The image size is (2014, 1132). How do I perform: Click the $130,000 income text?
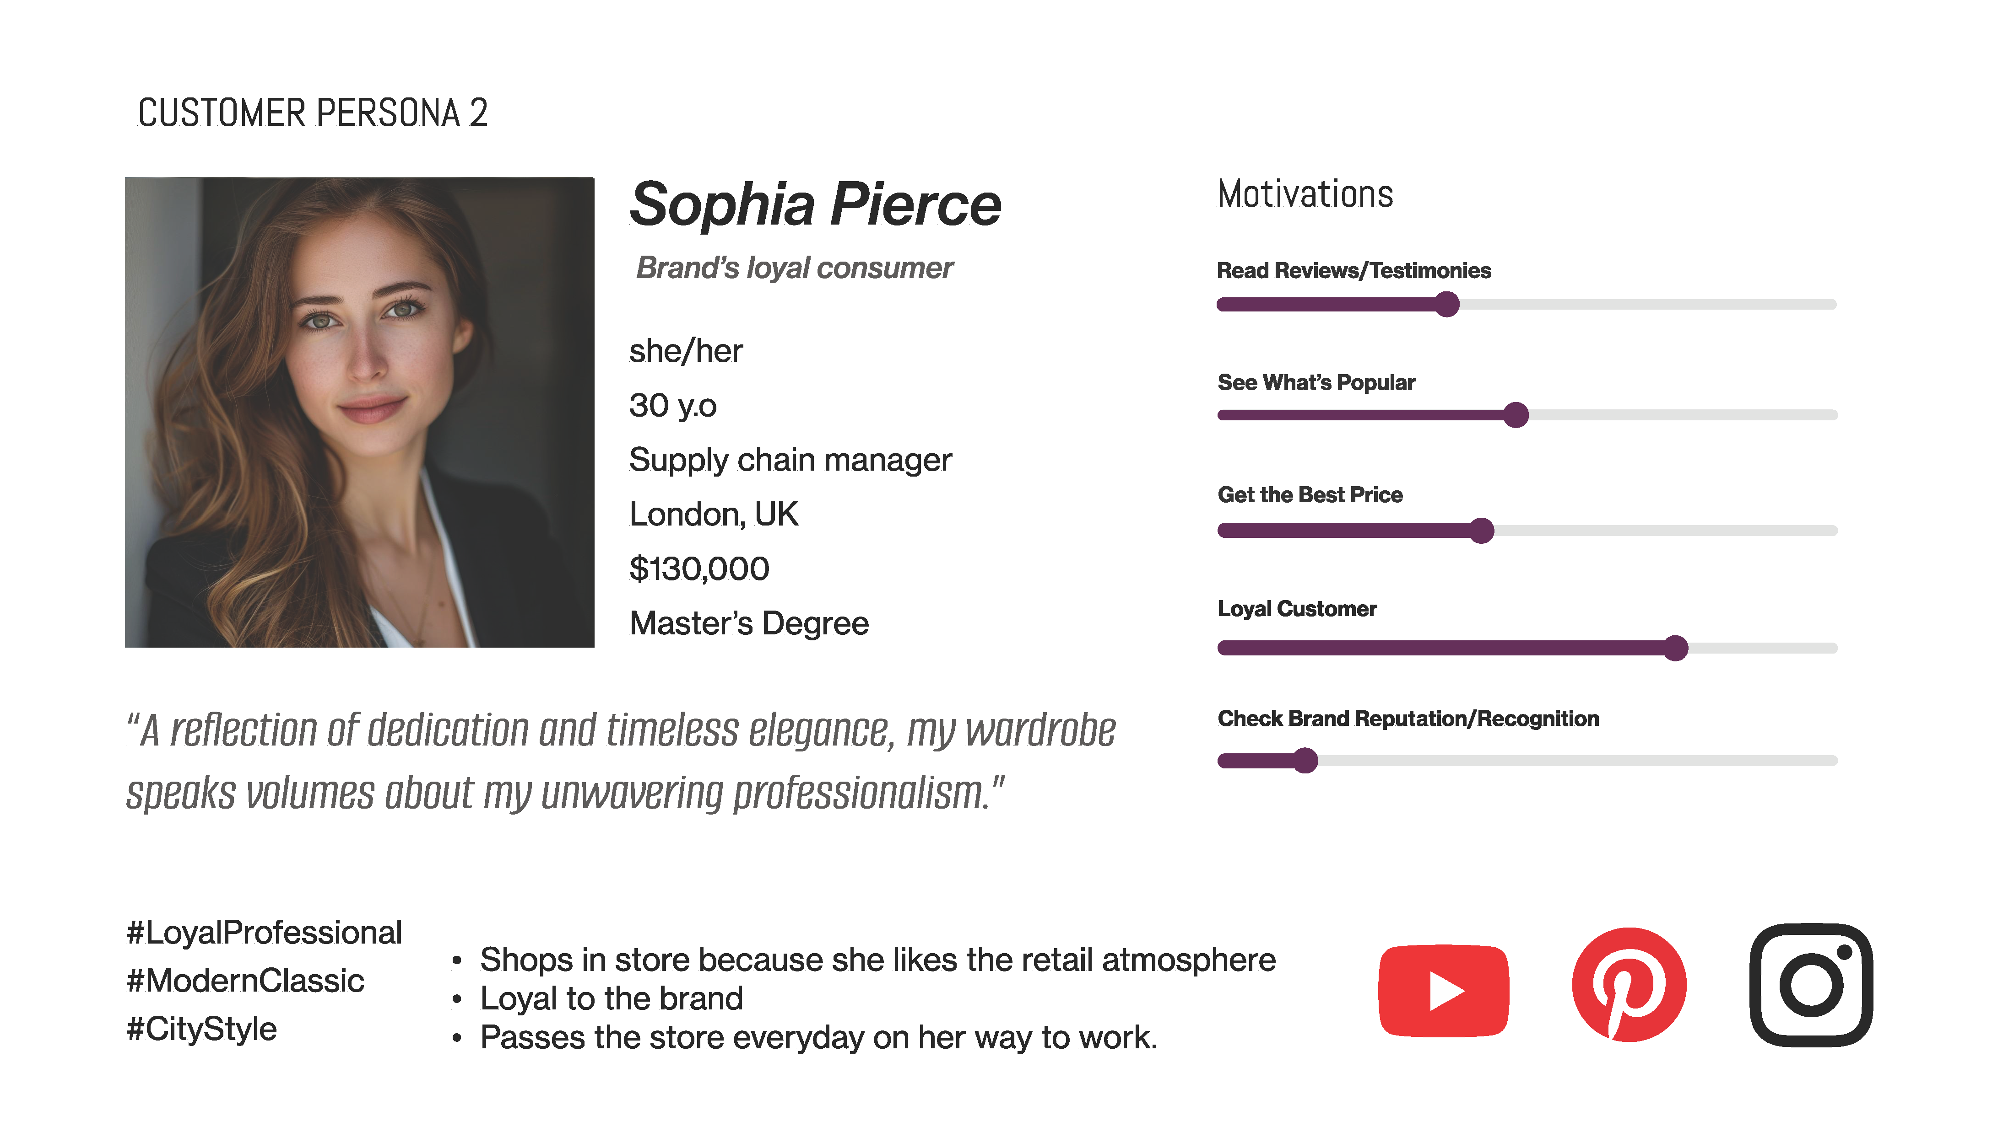click(699, 569)
